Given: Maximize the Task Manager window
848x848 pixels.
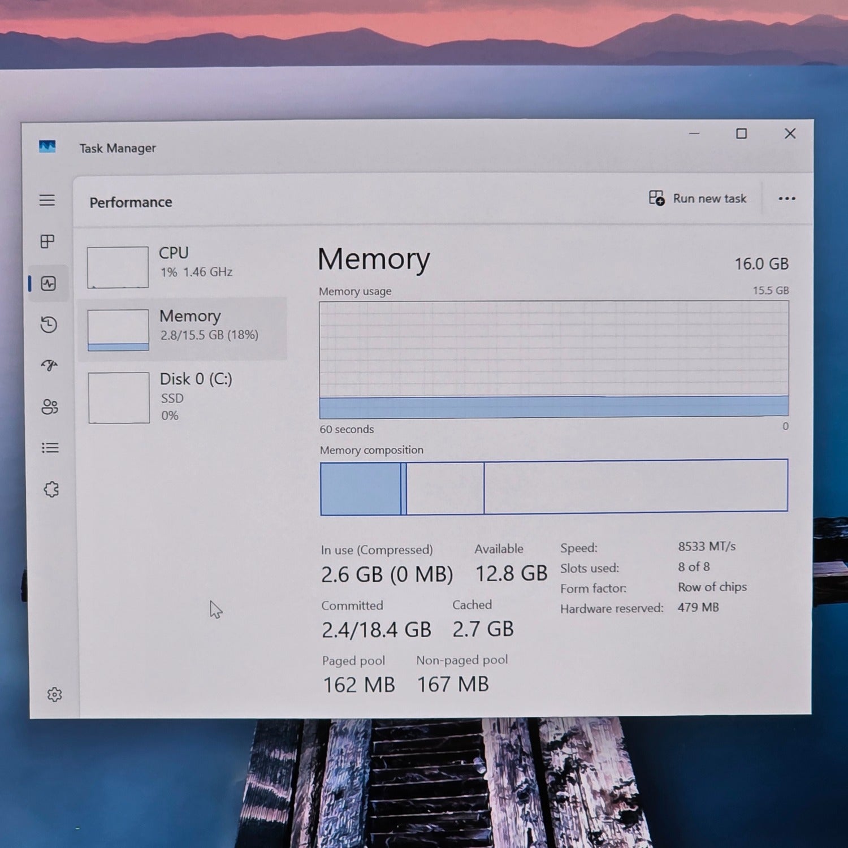Looking at the screenshot, I should [x=741, y=133].
